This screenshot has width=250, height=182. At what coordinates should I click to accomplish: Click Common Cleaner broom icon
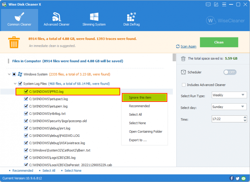(x=19, y=17)
